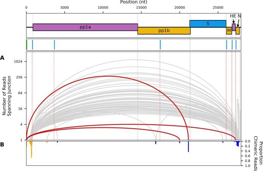The width and height of the screenshot is (263, 171).
Task: Click the blue marker near position 3700
Action: click(x=54, y=45)
